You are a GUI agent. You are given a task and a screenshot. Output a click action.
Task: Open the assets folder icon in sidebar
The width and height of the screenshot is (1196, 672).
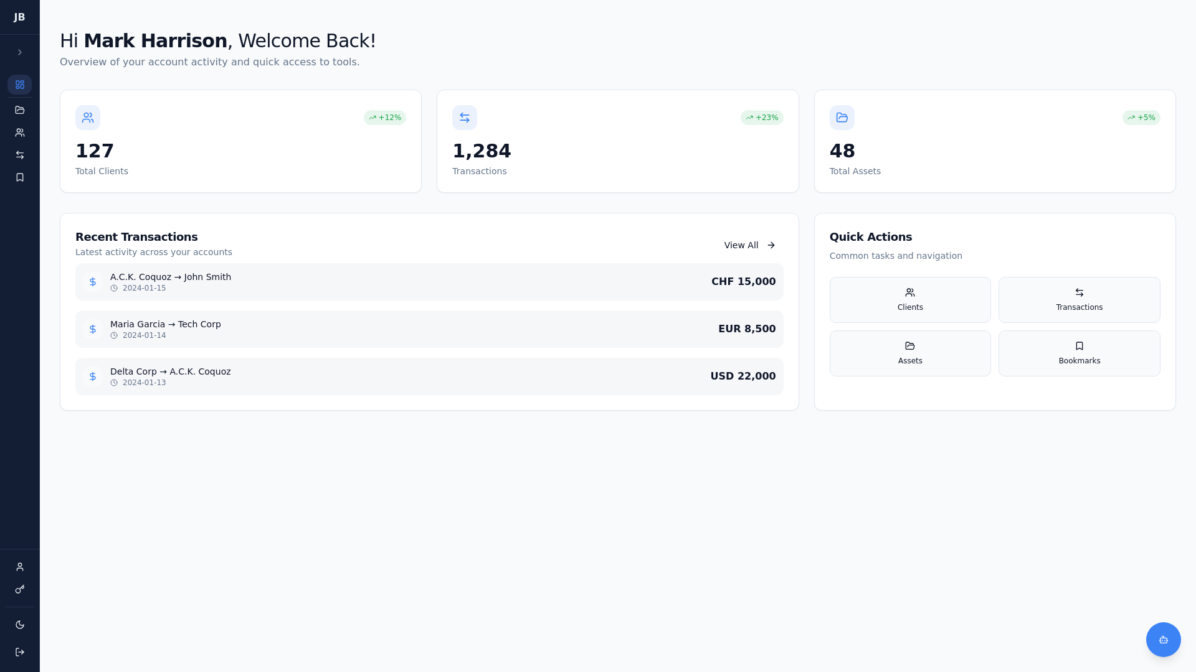[20, 110]
